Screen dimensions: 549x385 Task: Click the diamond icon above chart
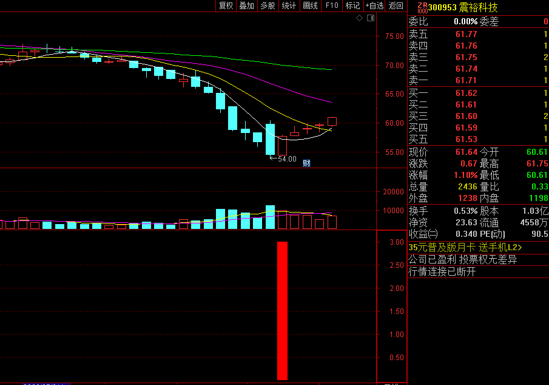(359, 18)
